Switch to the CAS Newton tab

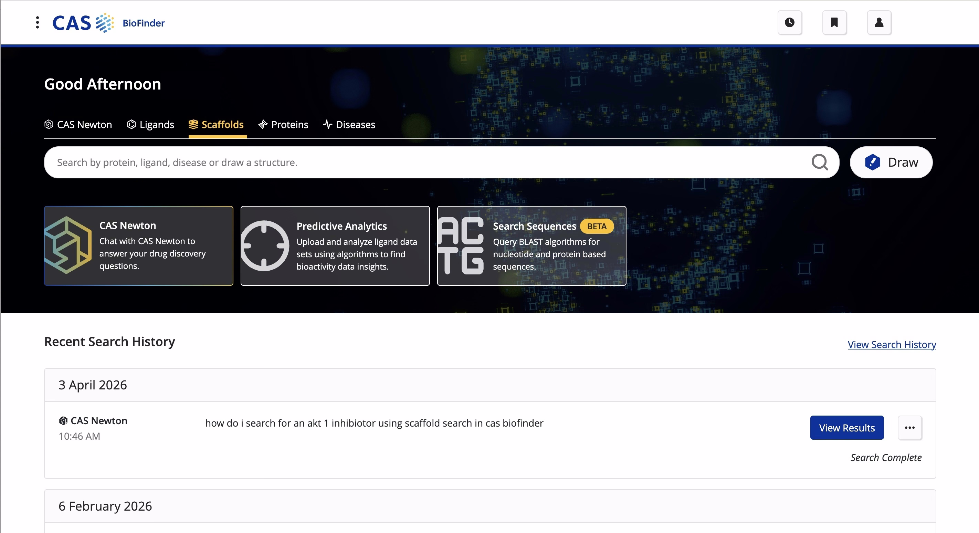[78, 125]
